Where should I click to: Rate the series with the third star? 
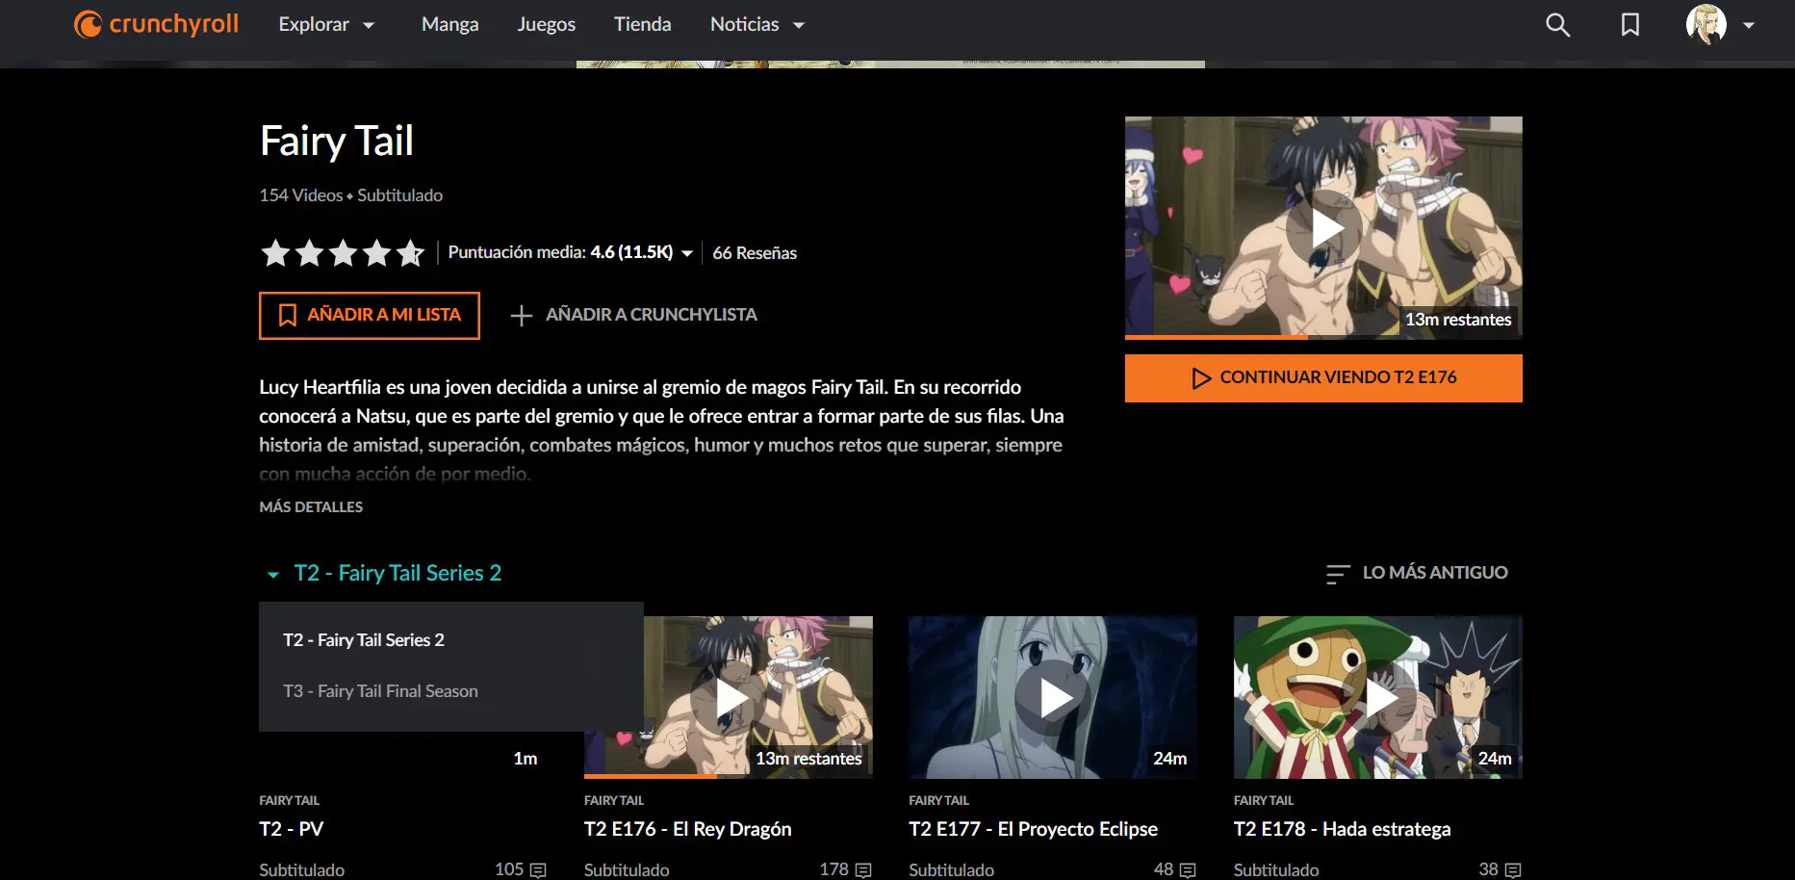pos(343,253)
